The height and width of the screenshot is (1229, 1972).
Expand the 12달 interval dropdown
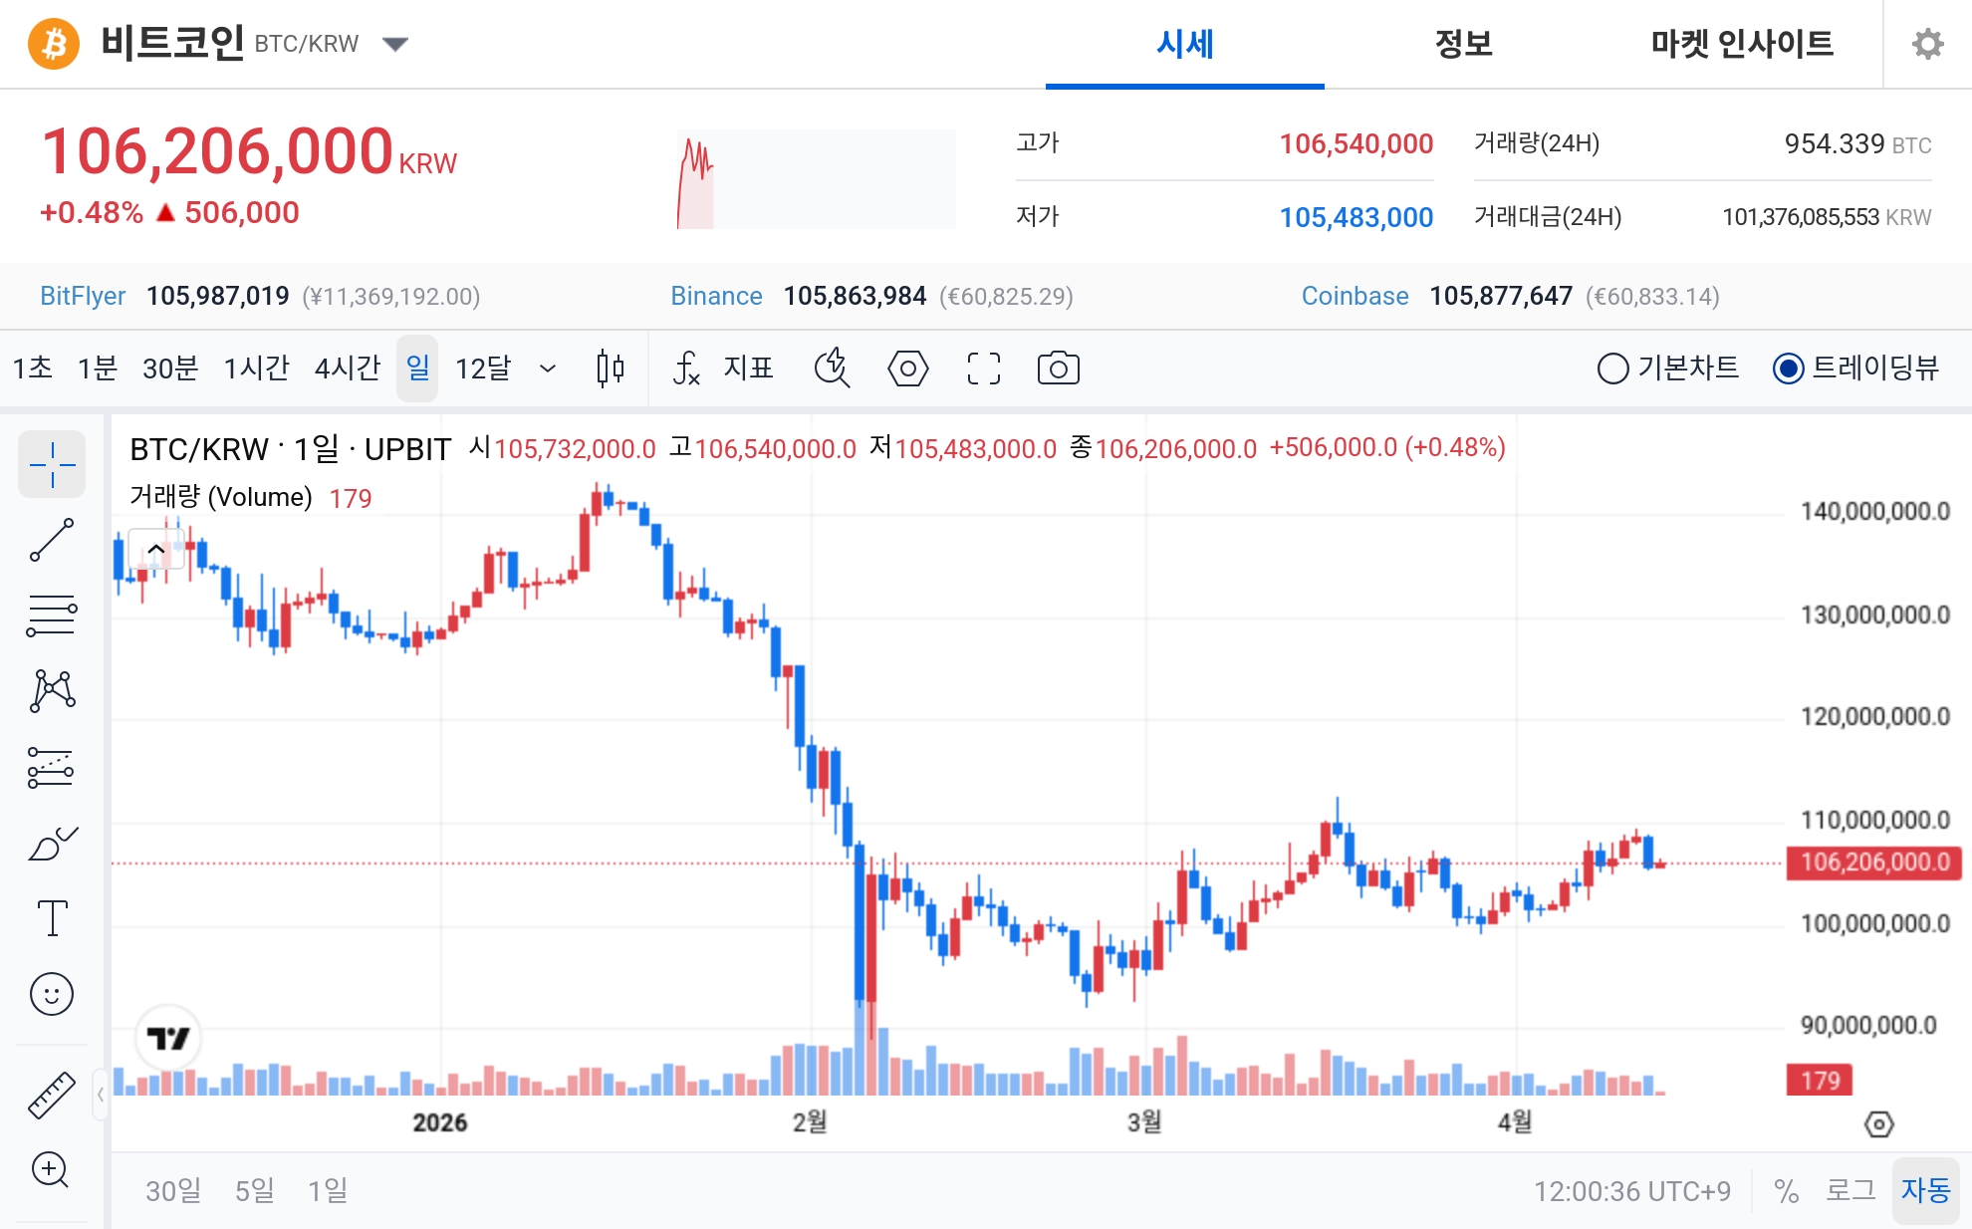[548, 369]
